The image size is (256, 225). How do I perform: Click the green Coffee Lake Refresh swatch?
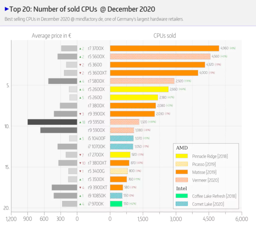point(181,196)
